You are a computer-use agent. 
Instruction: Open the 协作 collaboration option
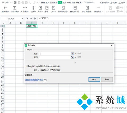pyautogui.click(x=114, y=3)
